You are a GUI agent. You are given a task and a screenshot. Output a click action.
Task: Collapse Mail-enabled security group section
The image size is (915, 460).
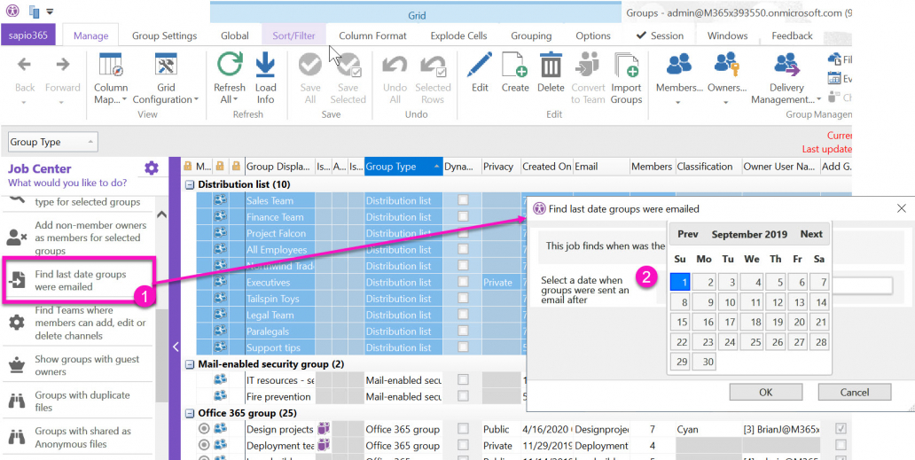point(190,363)
